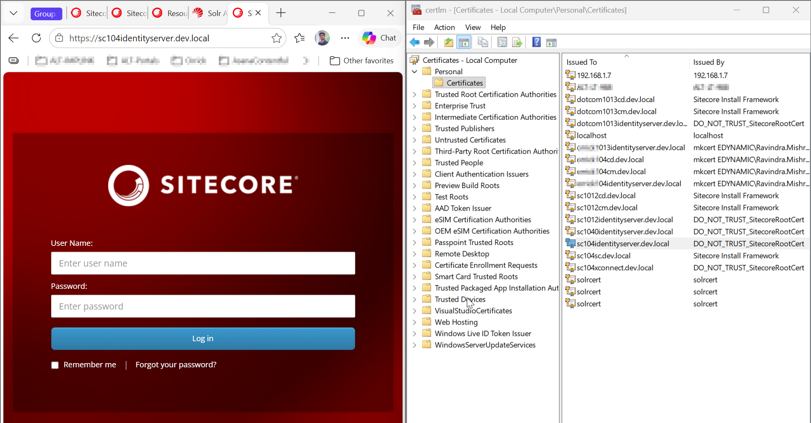Select the dotcom1013cd.dev.local certificate row
The image size is (811, 423).
tap(687, 100)
